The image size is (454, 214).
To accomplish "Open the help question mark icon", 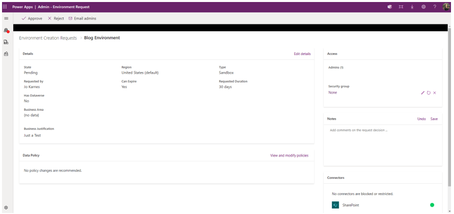I will tap(434, 7).
